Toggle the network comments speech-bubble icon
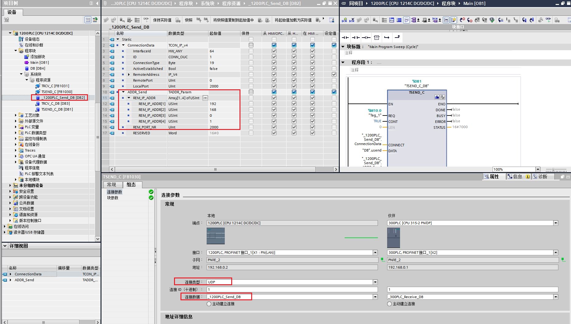 [406, 20]
